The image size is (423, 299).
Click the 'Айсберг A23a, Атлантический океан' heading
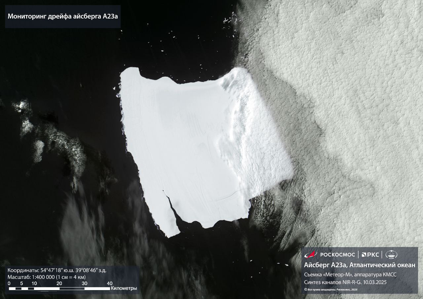[x=360, y=265]
